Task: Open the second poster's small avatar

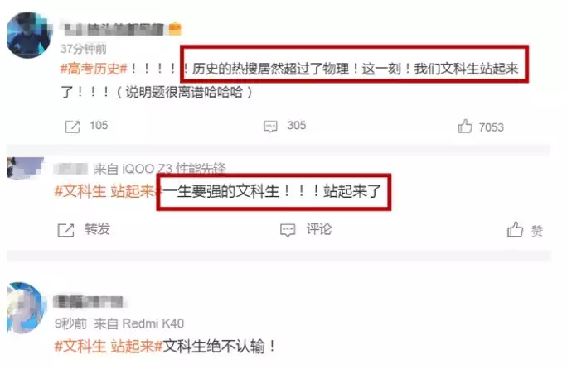Action: [25, 167]
